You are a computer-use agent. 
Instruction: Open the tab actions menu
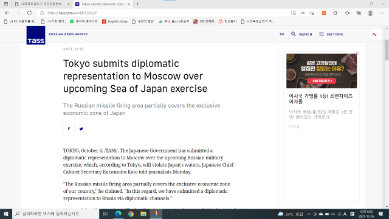pyautogui.click(x=6, y=4)
